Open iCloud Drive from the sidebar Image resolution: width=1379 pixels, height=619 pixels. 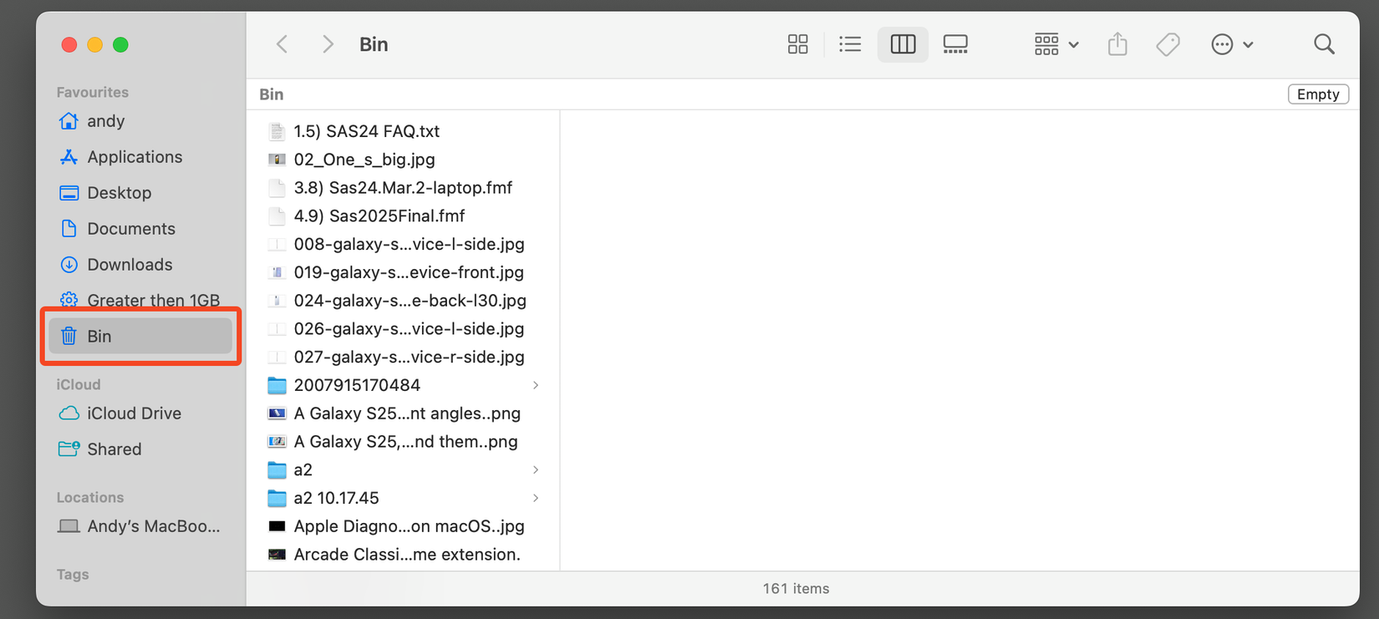[134, 413]
